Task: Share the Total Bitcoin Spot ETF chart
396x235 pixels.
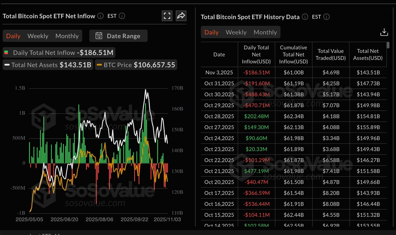Action: pos(181,16)
